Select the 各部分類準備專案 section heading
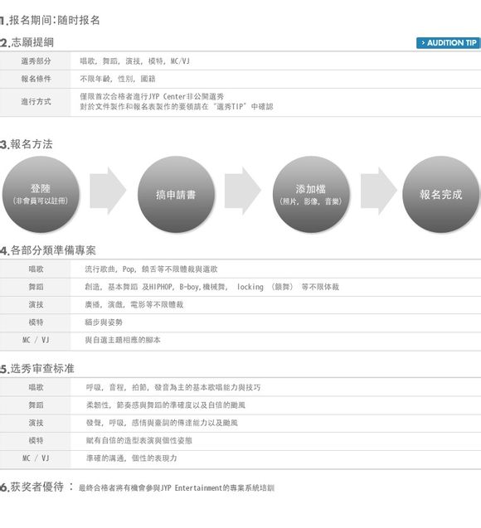The image size is (481, 528). [x=48, y=250]
